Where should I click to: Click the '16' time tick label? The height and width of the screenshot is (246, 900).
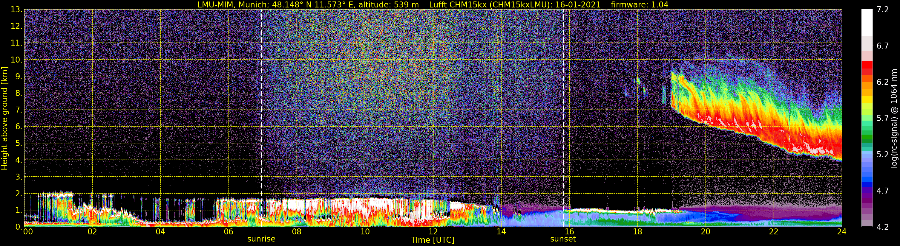569,232
